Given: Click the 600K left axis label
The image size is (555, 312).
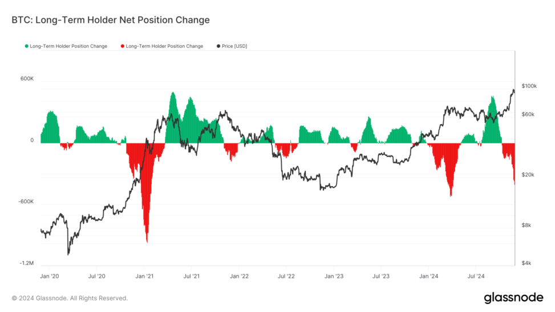Looking at the screenshot, I should coord(27,79).
